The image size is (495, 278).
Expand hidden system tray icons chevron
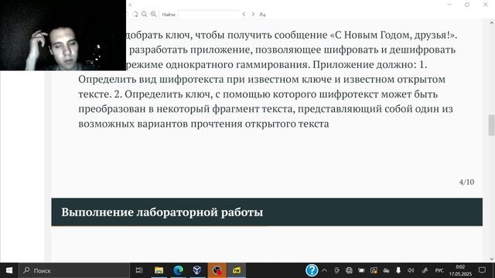point(324,270)
